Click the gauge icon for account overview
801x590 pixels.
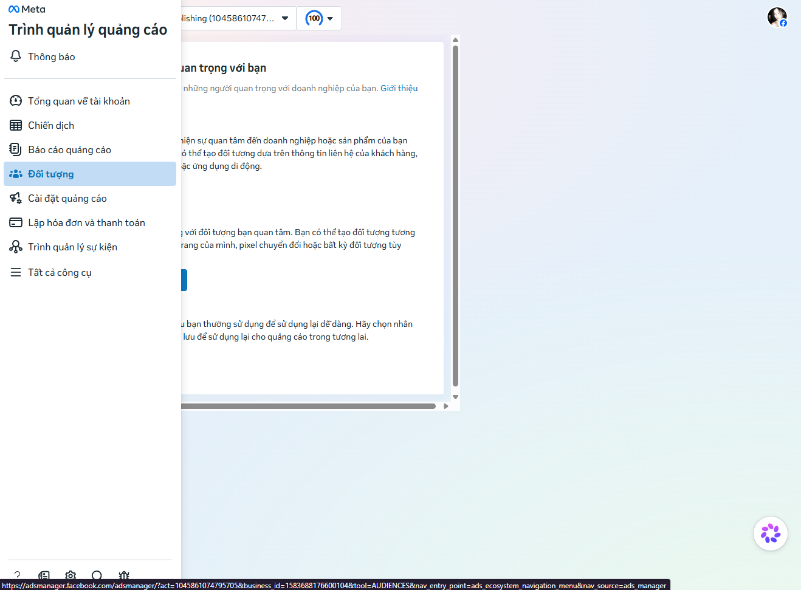click(x=16, y=101)
